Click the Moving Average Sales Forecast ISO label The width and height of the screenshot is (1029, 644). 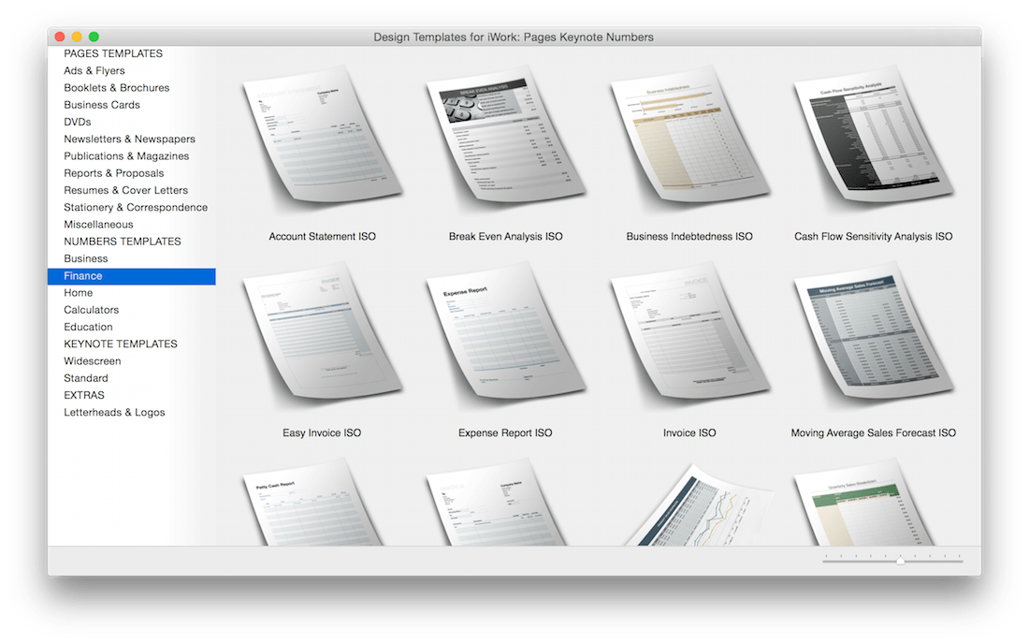click(x=874, y=432)
